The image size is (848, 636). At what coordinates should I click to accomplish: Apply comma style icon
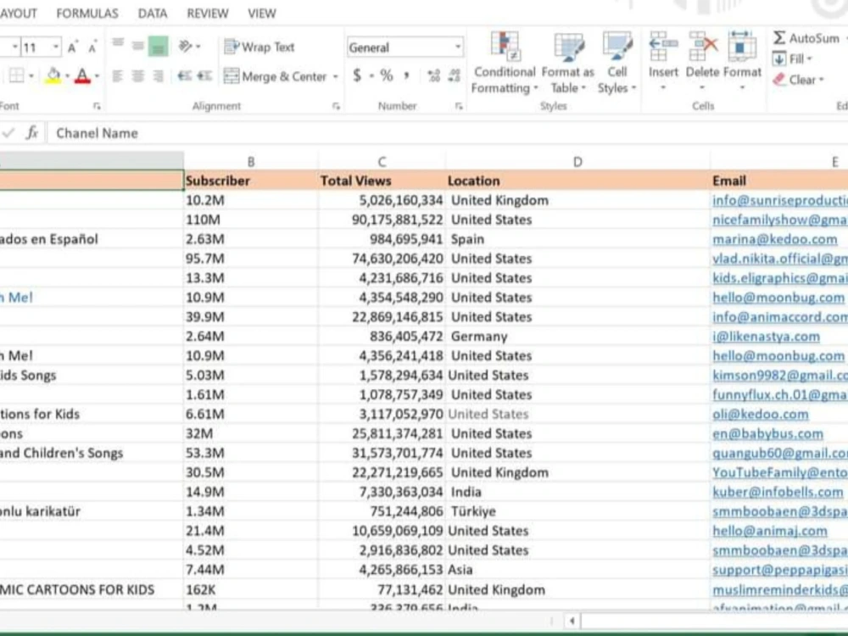[x=406, y=75]
